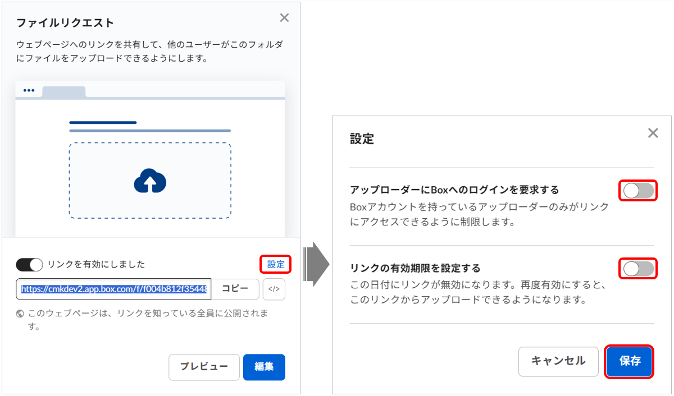
Task: Click the blue 編集 button
Action: (x=264, y=367)
